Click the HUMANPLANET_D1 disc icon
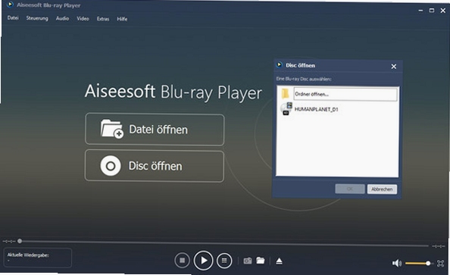Screen dimensions: 450x275 286,109
